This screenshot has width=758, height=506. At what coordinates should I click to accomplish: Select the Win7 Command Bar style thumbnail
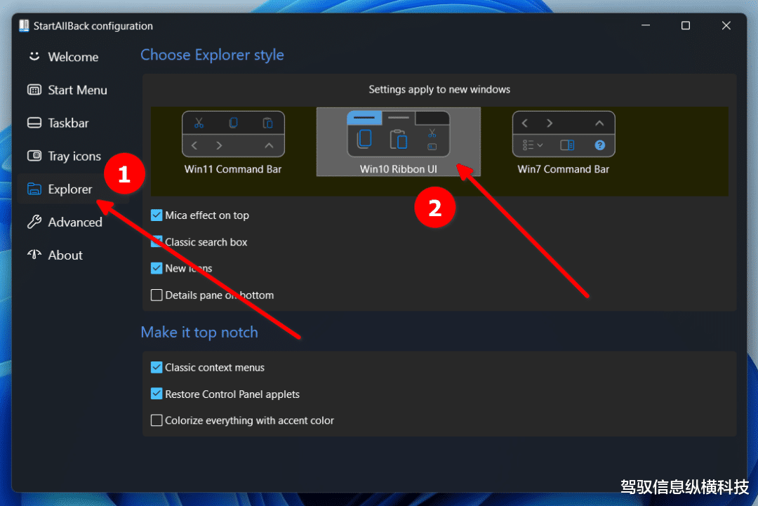point(564,134)
